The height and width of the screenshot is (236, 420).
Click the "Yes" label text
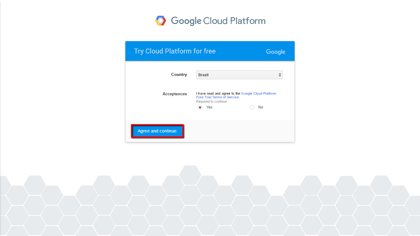(x=209, y=107)
